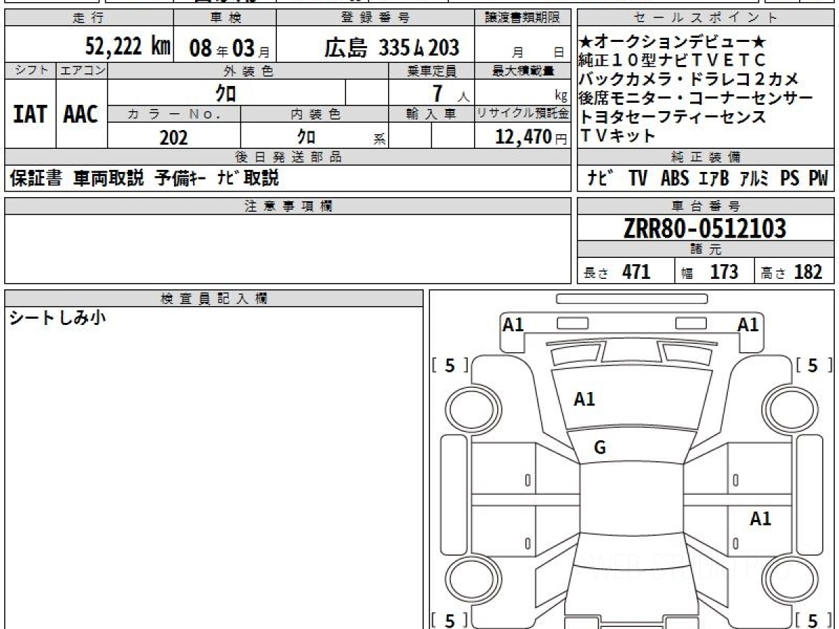Select the クロ value under 外装色
839x629 pixels.
pos(226,92)
